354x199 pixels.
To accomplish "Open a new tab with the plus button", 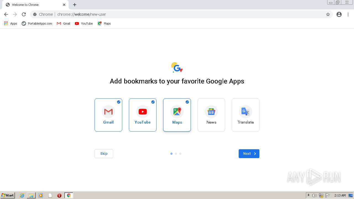I will (75, 5).
